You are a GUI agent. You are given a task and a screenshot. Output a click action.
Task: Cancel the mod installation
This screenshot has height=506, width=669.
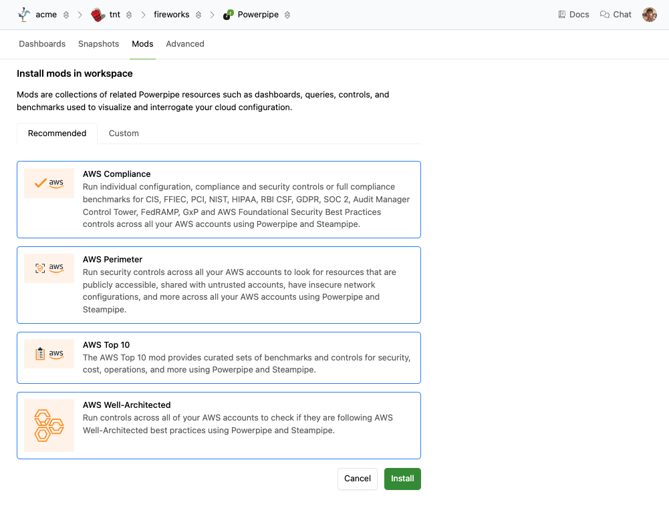click(x=358, y=479)
